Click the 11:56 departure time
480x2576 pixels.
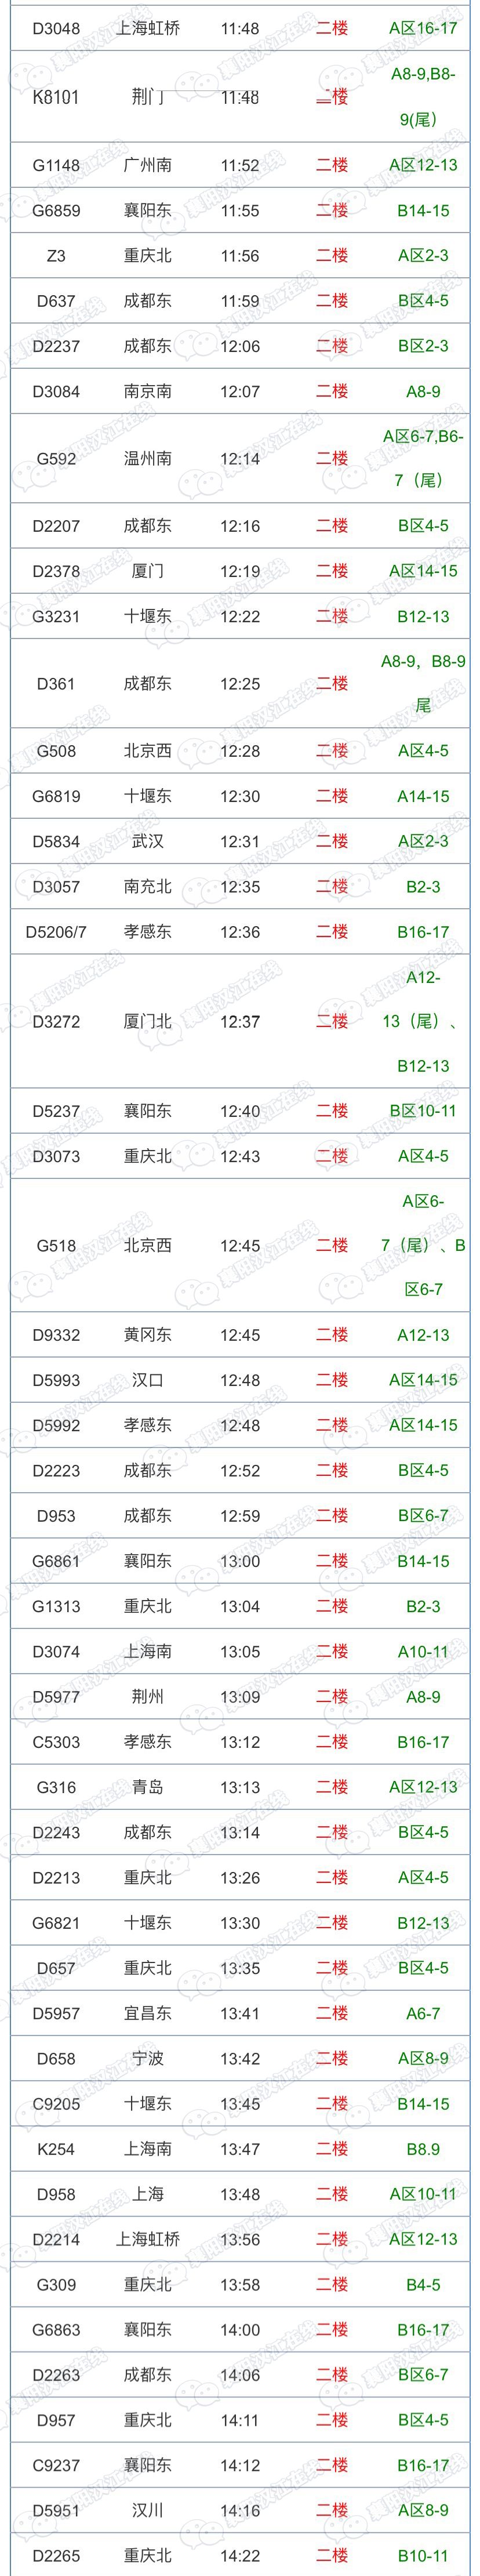pos(240,256)
